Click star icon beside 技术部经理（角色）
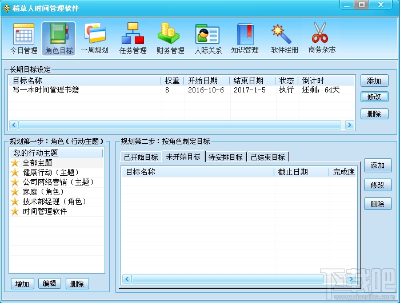This screenshot has width=400, height=303. [15, 201]
